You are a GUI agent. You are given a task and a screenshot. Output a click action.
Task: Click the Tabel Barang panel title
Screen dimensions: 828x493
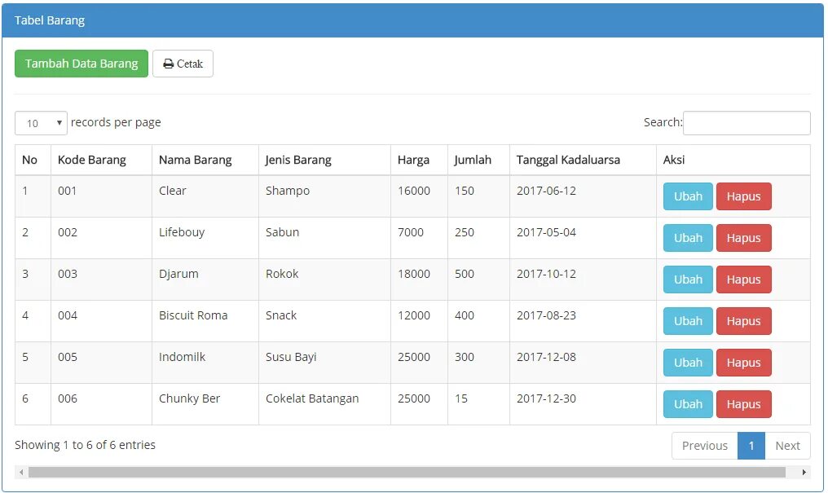50,20
